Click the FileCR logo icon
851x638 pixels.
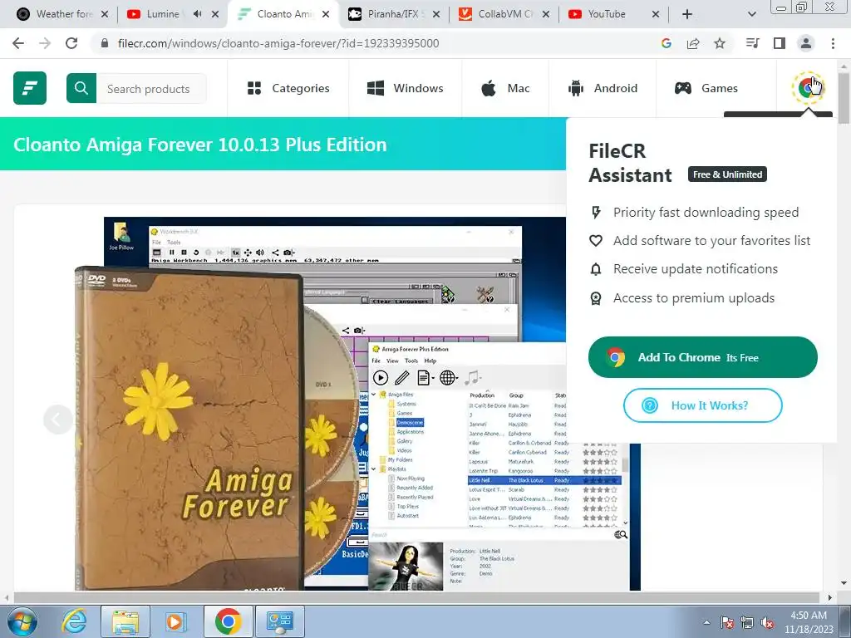30,88
